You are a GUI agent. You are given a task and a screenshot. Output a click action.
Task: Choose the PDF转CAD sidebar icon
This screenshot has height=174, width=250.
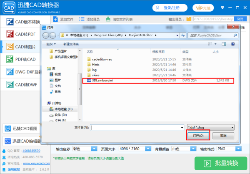[x=10, y=59]
